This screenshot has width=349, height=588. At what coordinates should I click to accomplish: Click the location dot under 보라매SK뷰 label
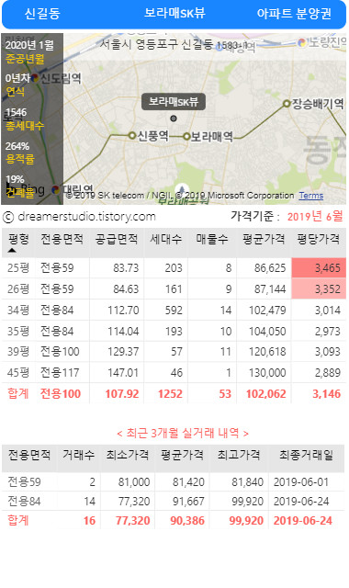[x=174, y=119]
